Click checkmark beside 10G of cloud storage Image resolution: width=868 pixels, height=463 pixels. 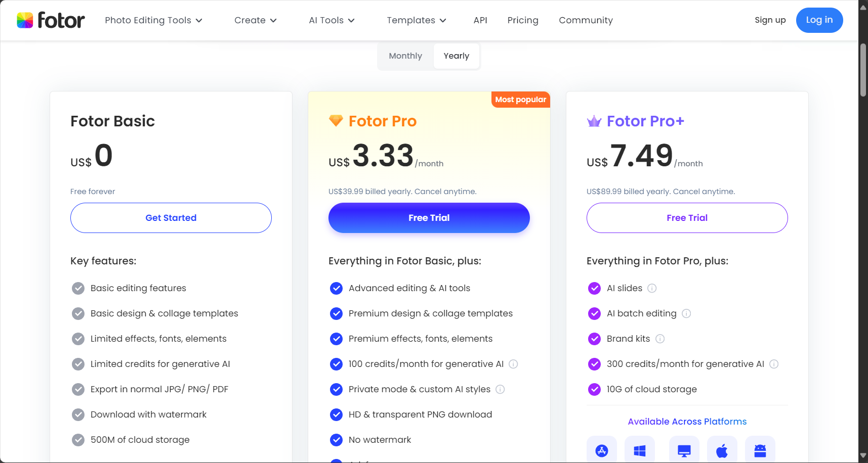point(594,389)
